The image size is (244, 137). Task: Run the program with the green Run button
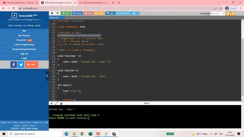(66, 13)
